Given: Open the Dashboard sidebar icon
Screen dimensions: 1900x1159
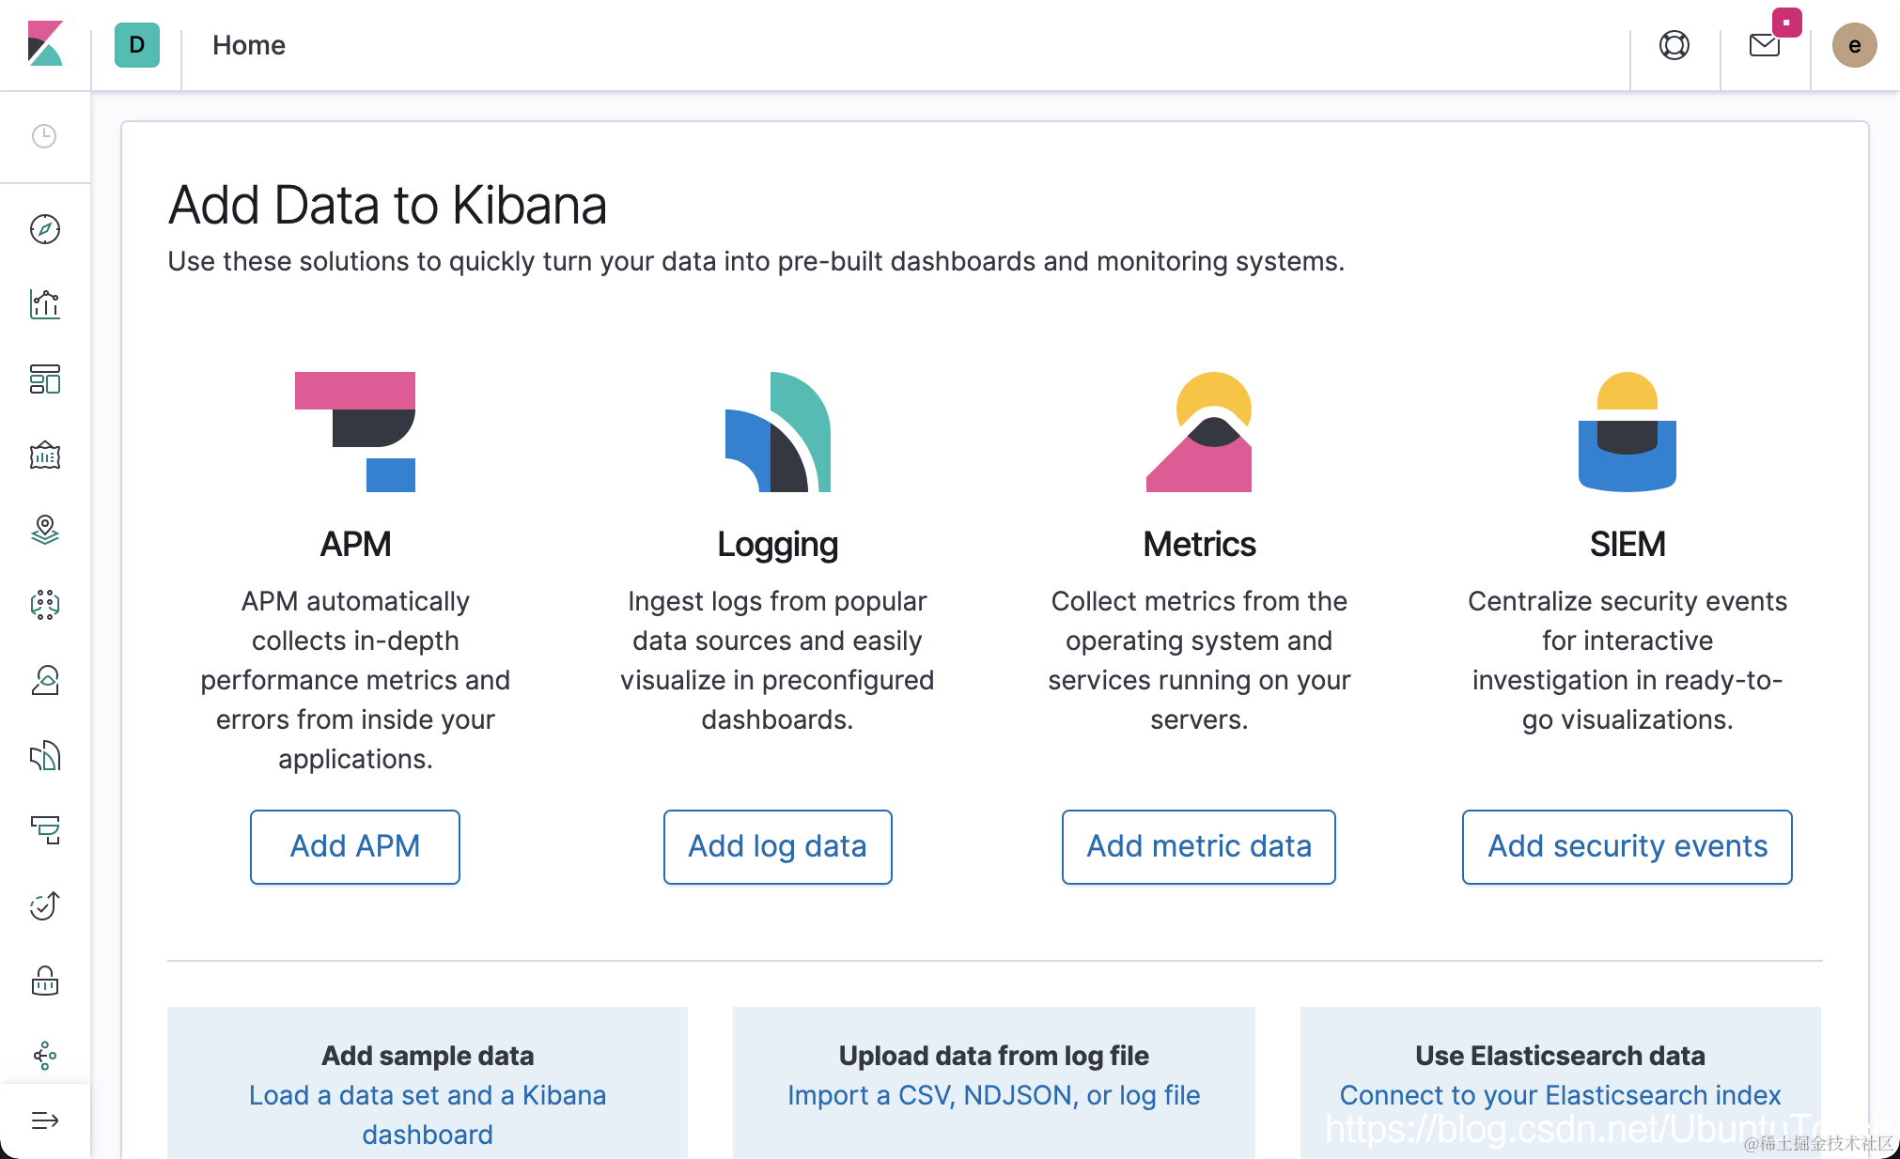Looking at the screenshot, I should (x=45, y=379).
